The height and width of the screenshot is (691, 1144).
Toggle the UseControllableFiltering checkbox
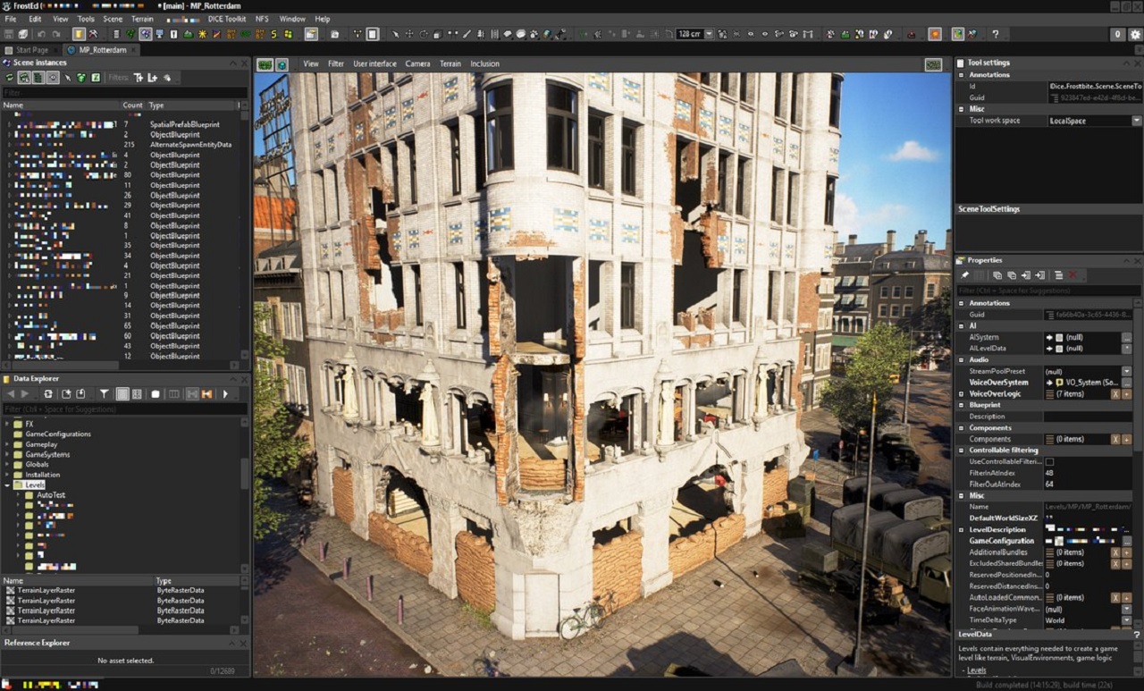point(1049,461)
